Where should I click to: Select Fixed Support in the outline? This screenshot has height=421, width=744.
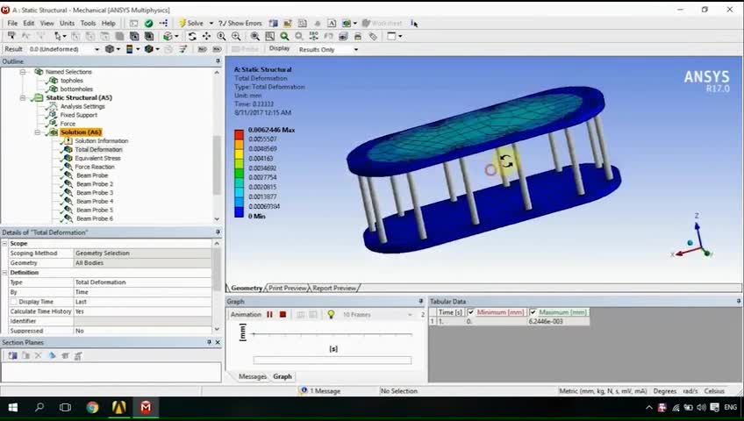pyautogui.click(x=78, y=115)
